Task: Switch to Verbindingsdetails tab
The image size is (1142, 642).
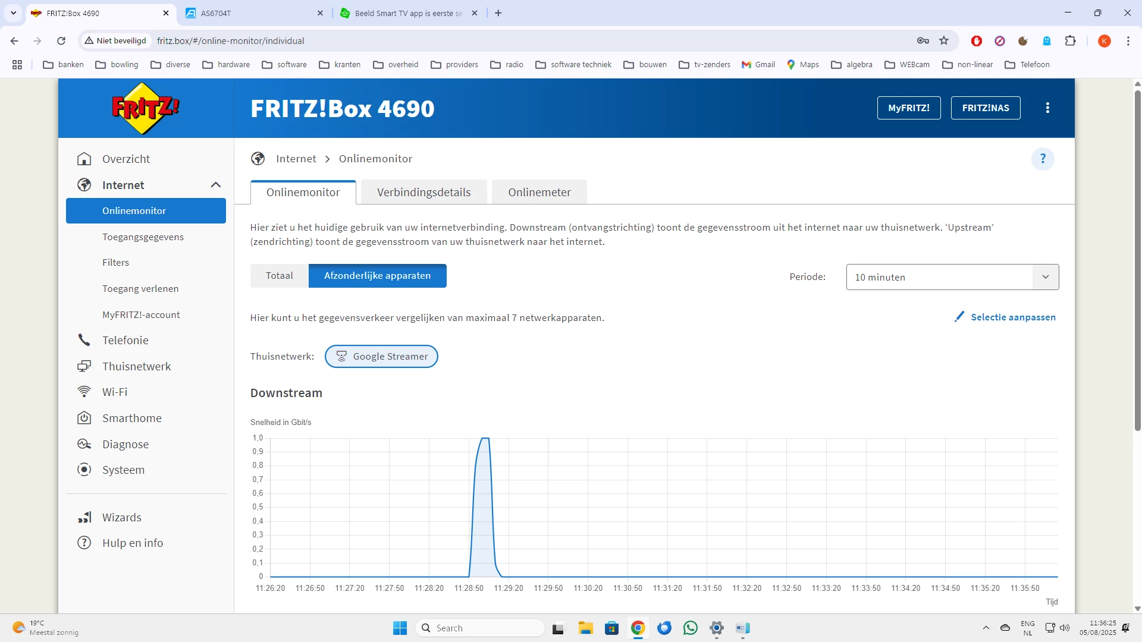Action: pos(423,192)
